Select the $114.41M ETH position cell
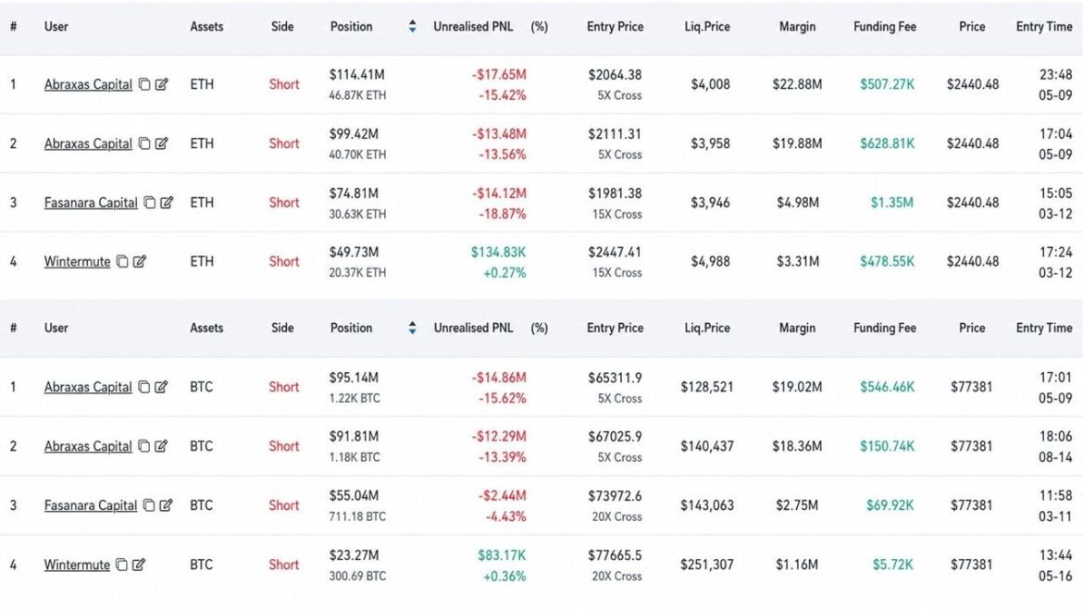 pyautogui.click(x=358, y=84)
